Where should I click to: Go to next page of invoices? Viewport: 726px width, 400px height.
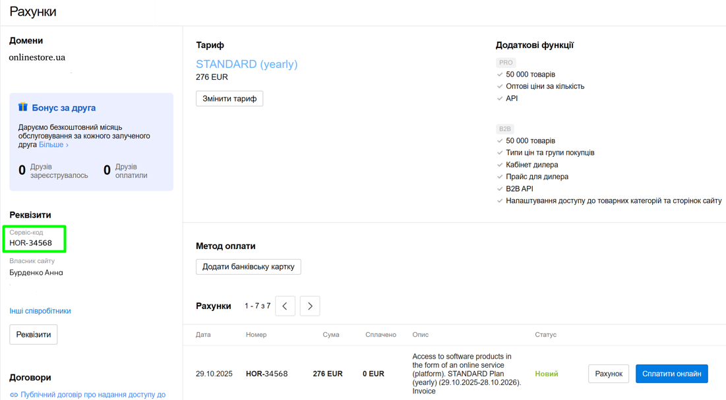coord(310,306)
